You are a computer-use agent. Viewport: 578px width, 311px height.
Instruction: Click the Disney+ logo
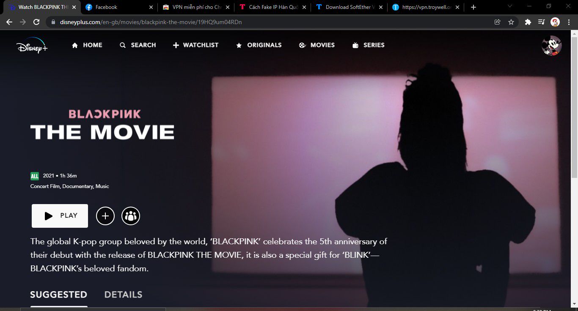[x=32, y=45]
